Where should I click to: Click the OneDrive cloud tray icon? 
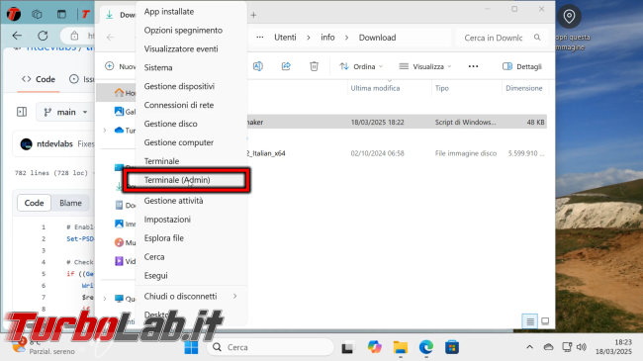[548, 347]
